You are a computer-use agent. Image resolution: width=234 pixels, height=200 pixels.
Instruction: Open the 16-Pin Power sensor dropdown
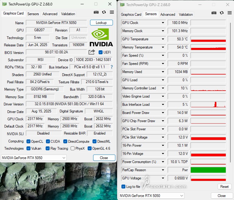163,145
